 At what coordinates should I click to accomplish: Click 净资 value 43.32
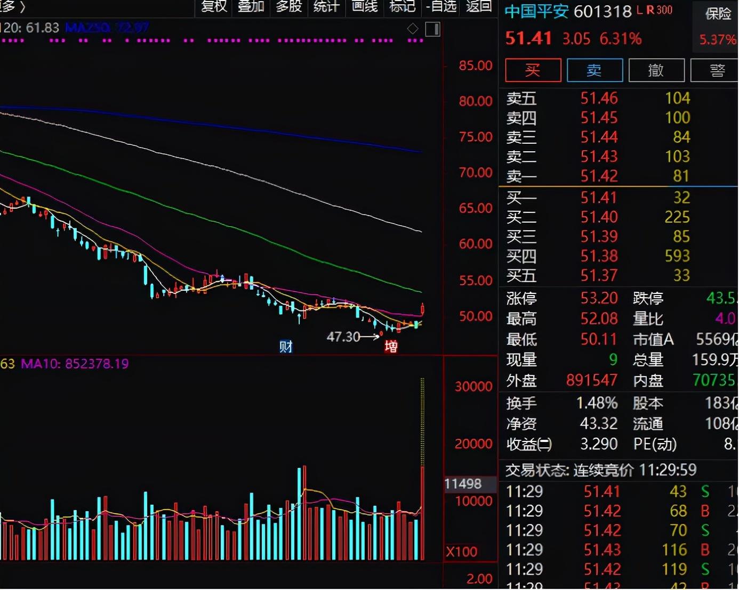[x=599, y=424]
